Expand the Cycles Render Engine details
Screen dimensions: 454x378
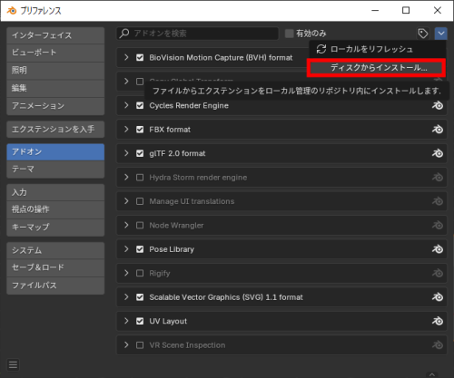click(126, 105)
